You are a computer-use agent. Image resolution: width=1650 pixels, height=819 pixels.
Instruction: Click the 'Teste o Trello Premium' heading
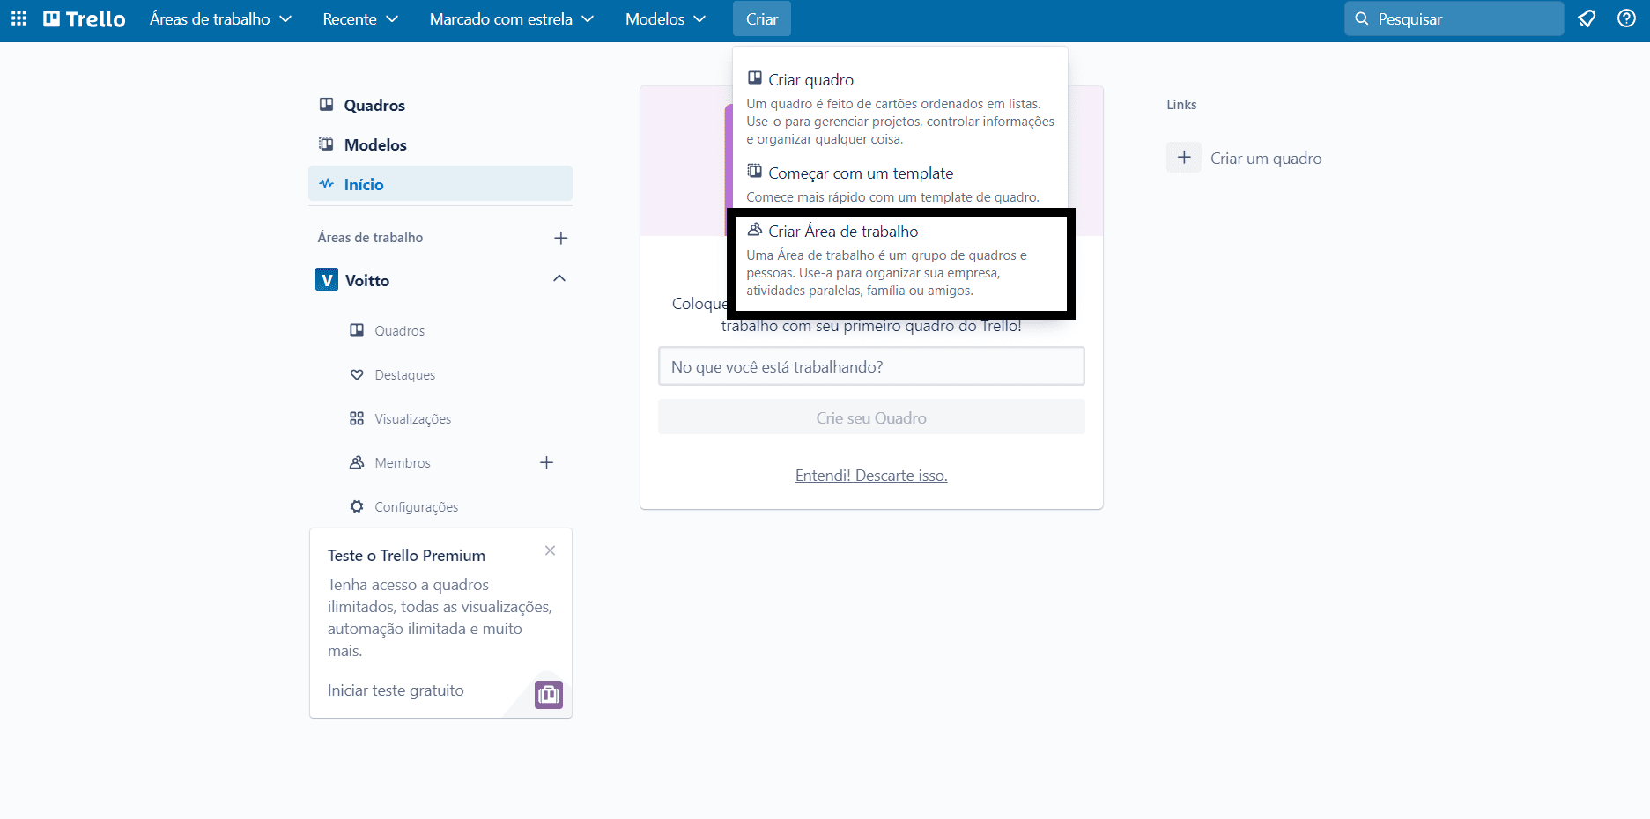pos(406,556)
